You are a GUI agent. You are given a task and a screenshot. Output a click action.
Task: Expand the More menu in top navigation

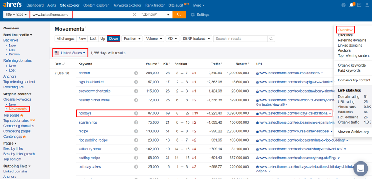[199, 5]
